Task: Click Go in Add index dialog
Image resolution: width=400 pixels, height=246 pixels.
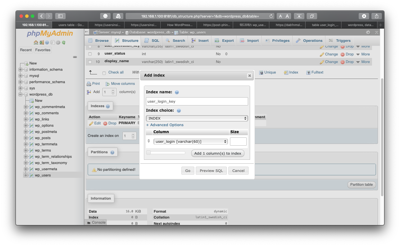Action: point(188,171)
